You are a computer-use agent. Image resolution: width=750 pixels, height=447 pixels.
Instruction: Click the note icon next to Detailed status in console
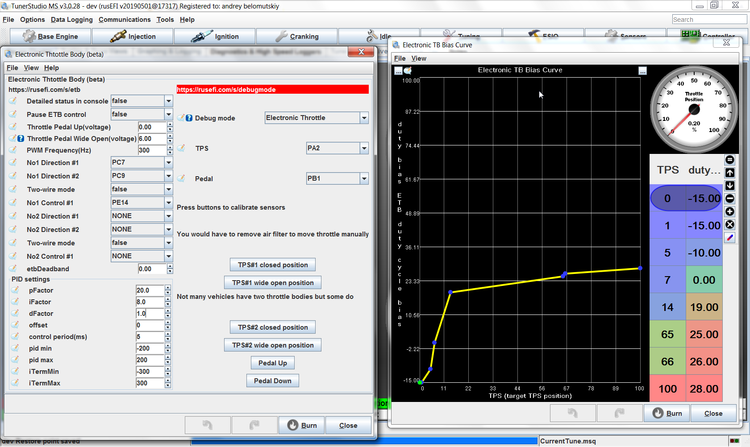tap(13, 101)
